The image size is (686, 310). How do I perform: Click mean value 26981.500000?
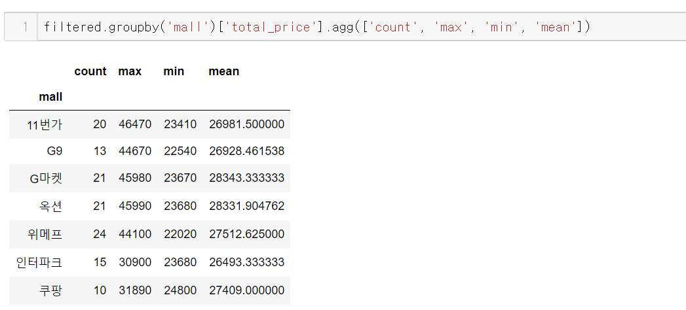(247, 124)
